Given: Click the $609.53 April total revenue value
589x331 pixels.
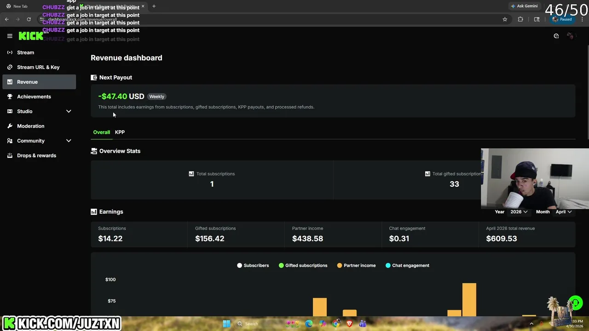Looking at the screenshot, I should pos(502,239).
